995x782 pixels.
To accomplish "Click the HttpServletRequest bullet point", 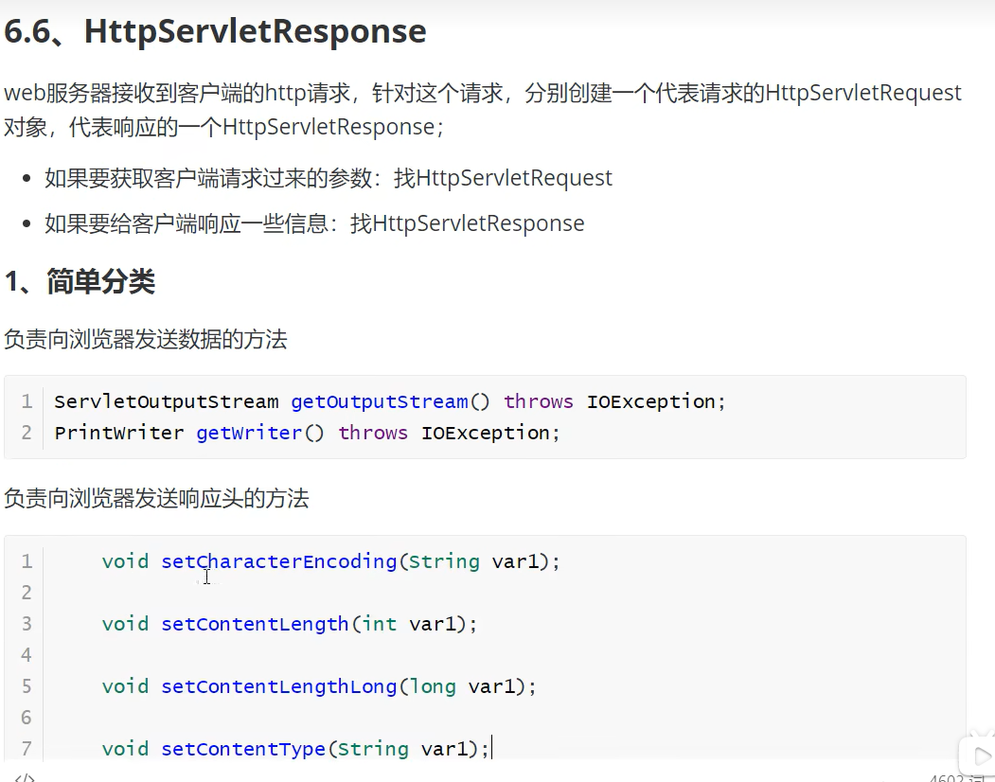I will pos(328,178).
